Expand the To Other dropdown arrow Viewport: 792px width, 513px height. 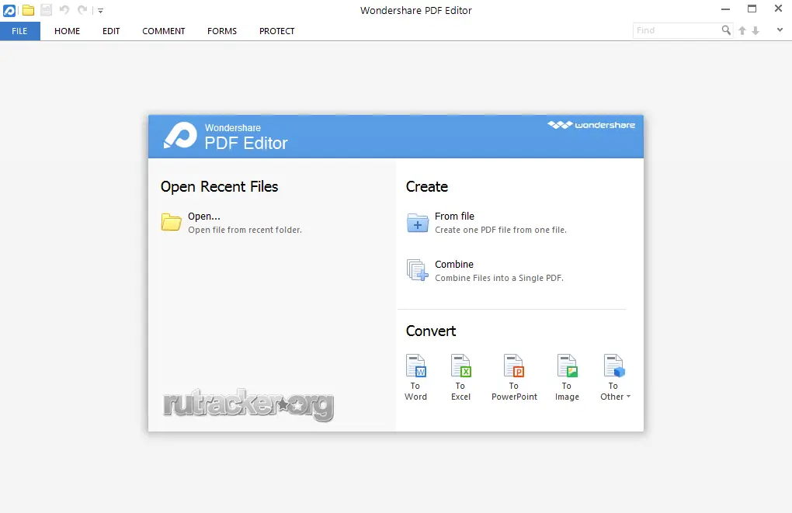click(x=628, y=397)
